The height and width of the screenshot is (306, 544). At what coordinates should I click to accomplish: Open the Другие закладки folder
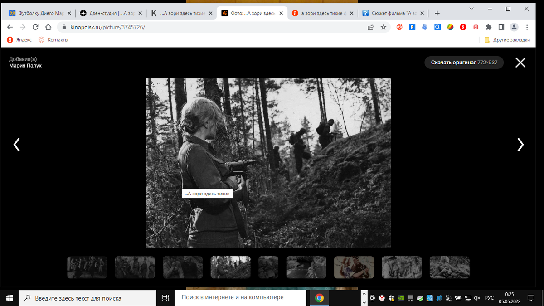[507, 40]
